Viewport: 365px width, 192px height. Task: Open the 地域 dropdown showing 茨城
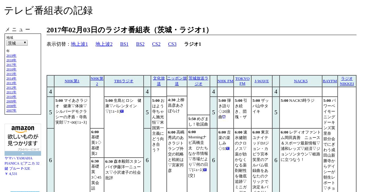click(x=17, y=43)
